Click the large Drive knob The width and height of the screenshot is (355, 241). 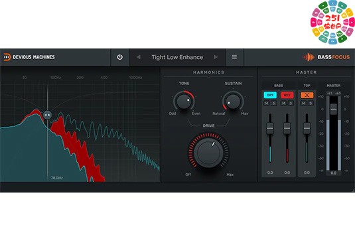(x=208, y=153)
